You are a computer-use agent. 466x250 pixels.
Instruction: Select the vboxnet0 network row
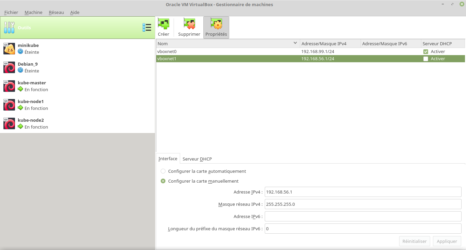tap(225, 52)
